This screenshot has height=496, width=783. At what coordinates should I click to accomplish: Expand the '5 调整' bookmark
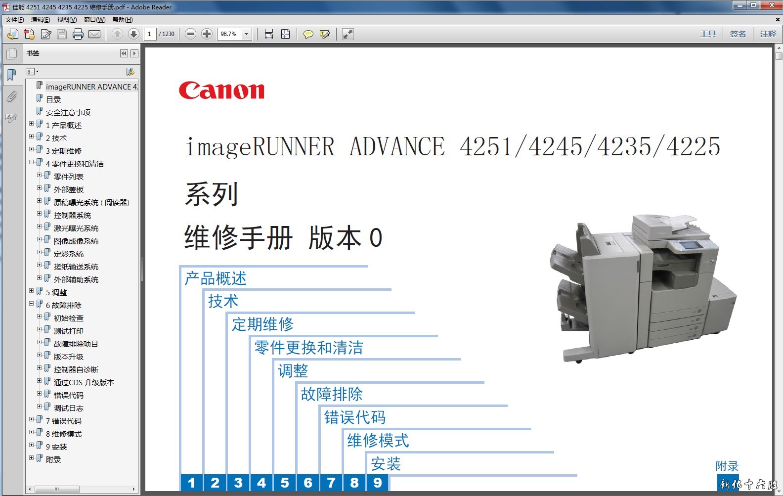tap(32, 291)
